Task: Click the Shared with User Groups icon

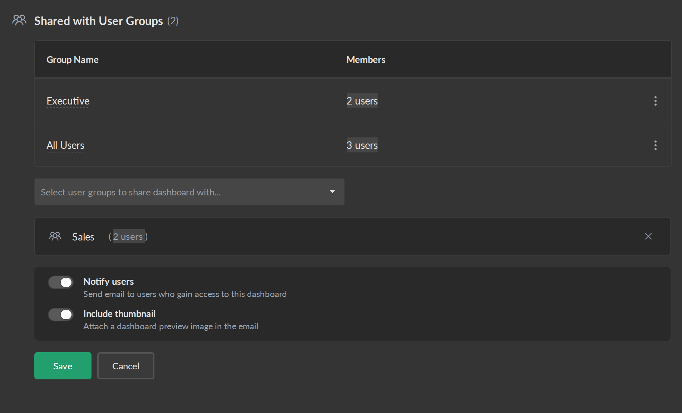Action: point(19,20)
